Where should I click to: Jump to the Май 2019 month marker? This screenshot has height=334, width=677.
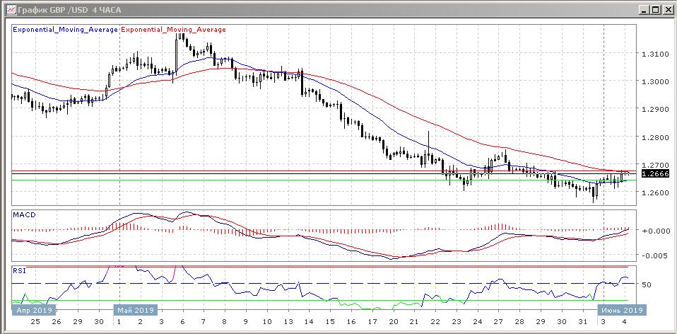click(134, 310)
